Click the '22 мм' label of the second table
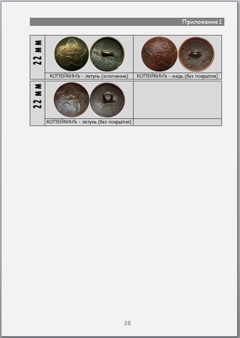240x338 pixels. [x=37, y=96]
